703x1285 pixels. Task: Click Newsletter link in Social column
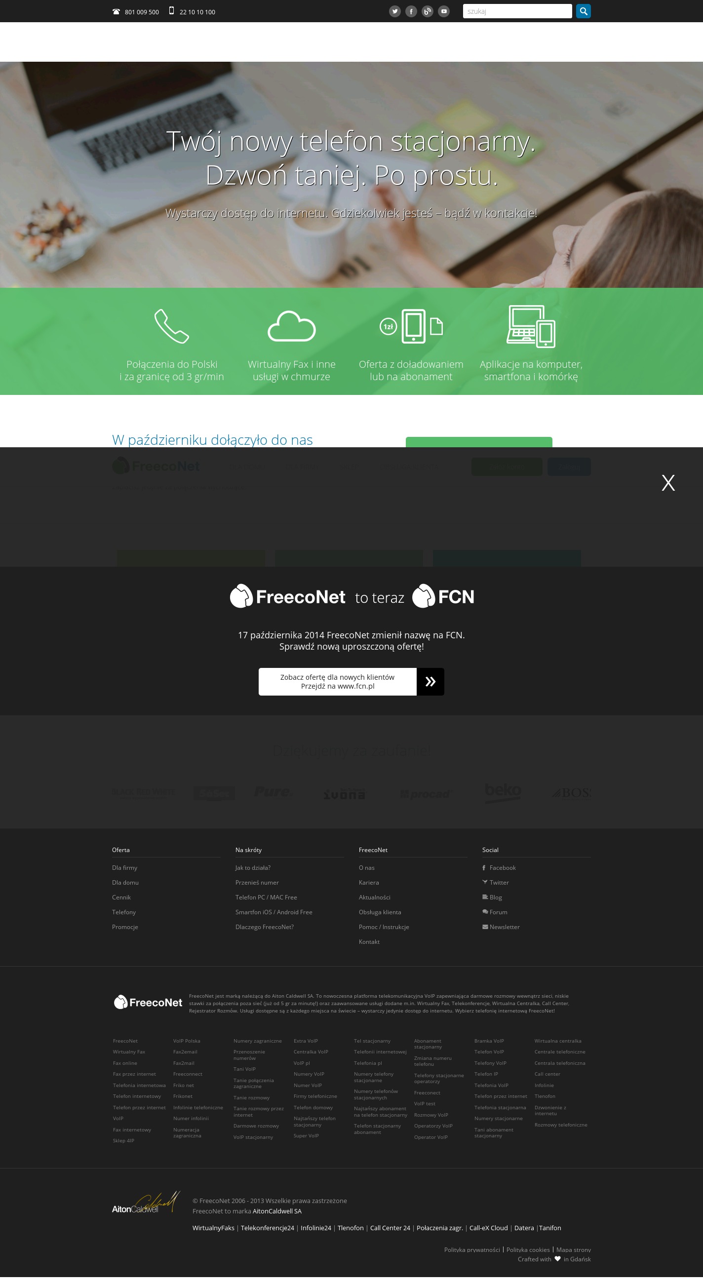(x=504, y=927)
